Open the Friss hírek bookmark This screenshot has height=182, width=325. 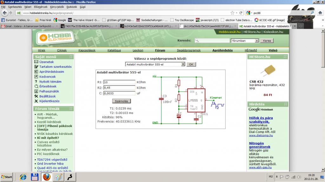[43, 20]
